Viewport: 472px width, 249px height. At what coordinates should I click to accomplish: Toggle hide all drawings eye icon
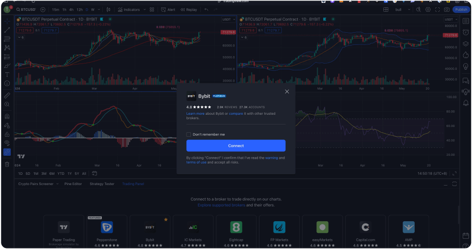point(7,143)
